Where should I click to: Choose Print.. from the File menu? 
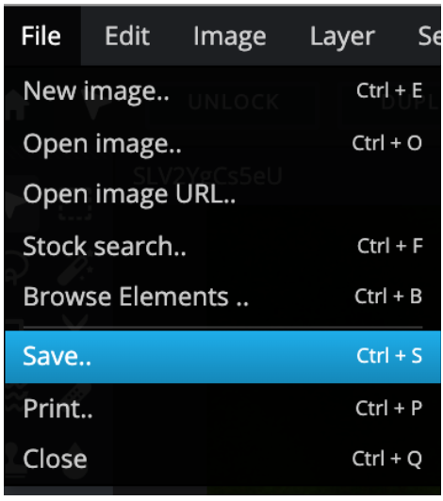point(222,409)
